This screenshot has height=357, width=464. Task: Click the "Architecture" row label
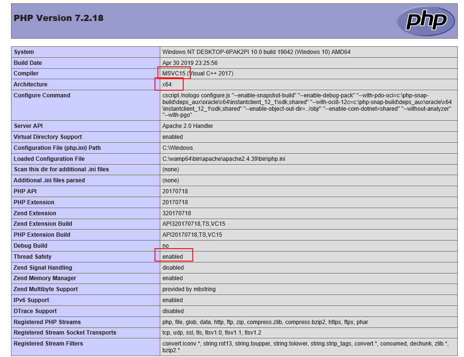click(31, 84)
